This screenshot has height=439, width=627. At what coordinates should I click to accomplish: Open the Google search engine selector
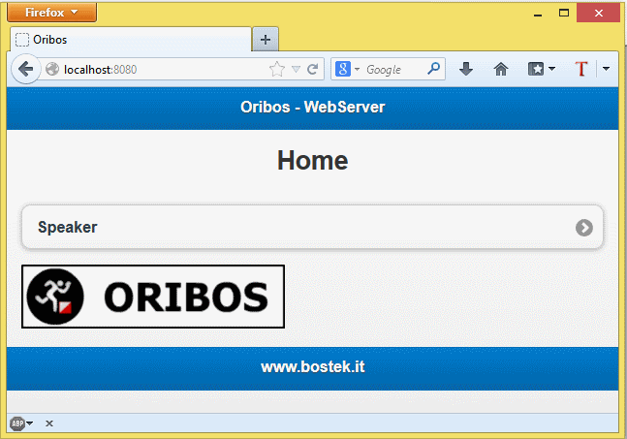tap(347, 69)
